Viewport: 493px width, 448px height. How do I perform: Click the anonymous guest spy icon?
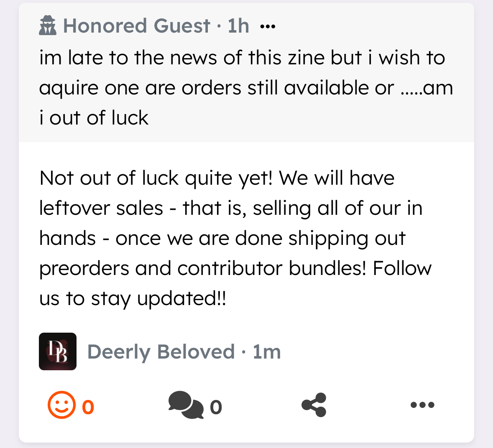[48, 26]
